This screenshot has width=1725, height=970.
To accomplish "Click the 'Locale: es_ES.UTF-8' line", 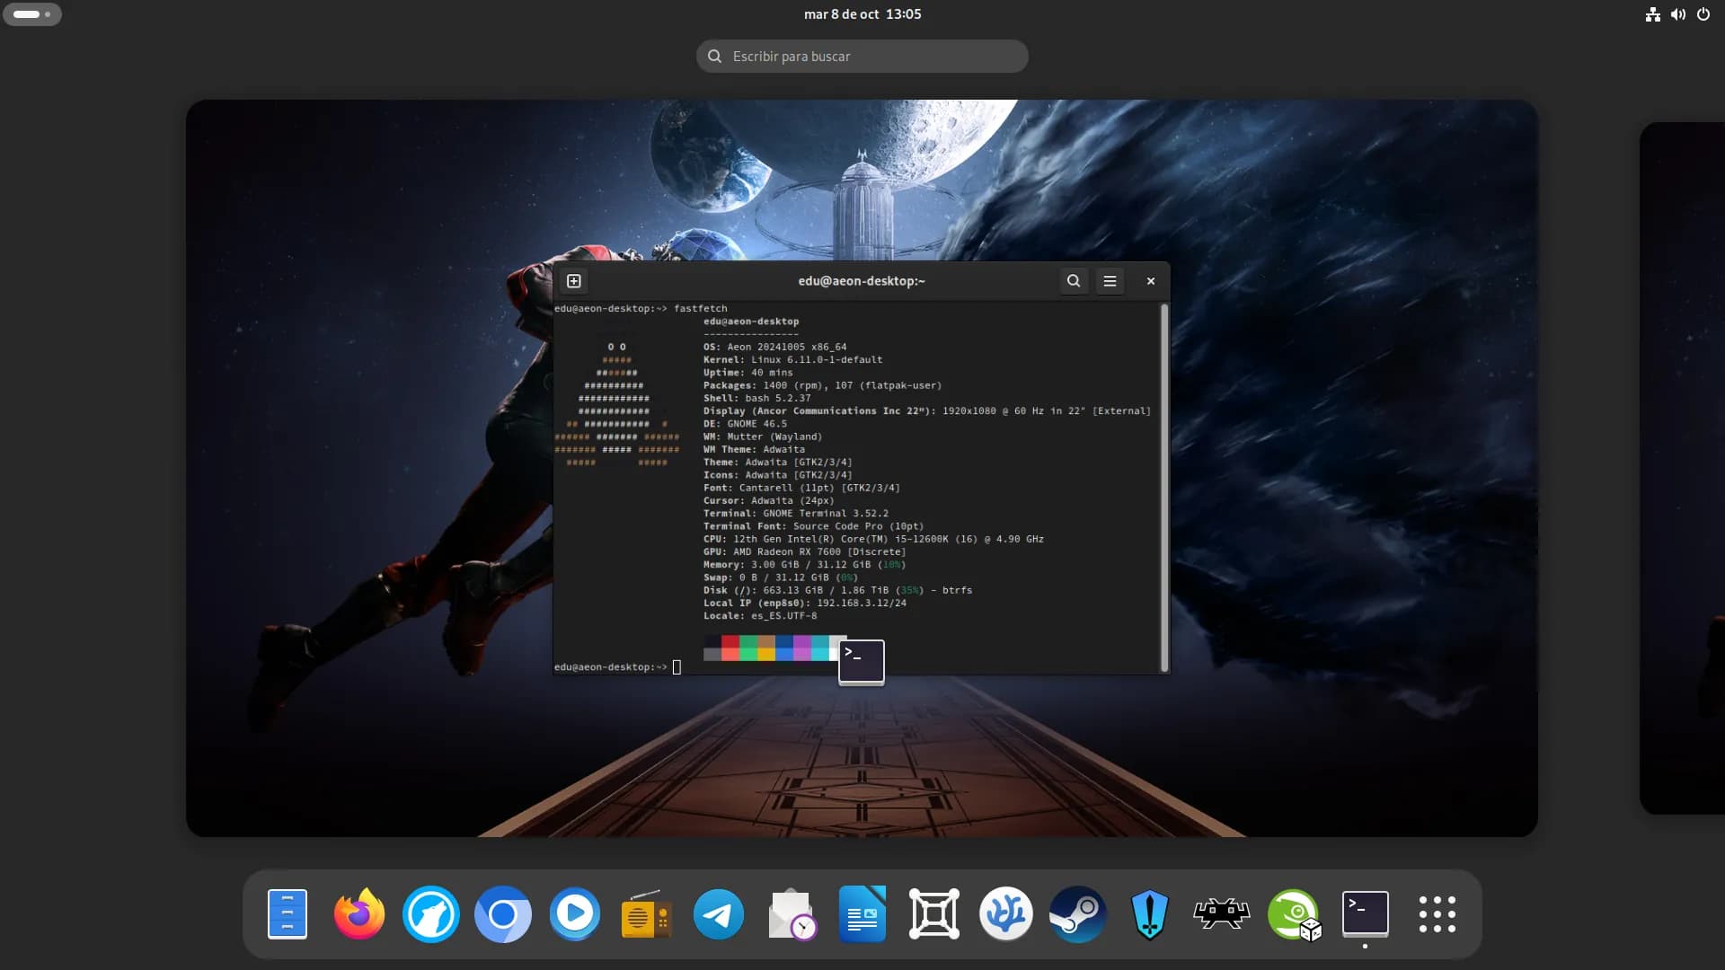I will point(760,616).
